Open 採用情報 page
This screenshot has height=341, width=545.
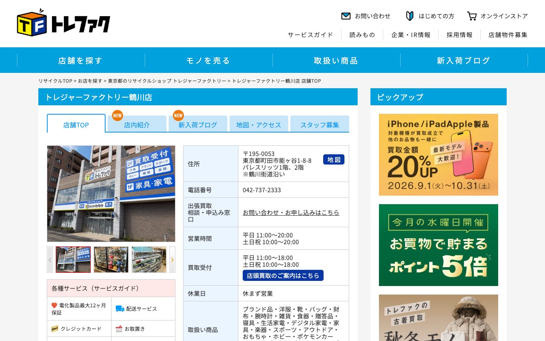point(459,35)
